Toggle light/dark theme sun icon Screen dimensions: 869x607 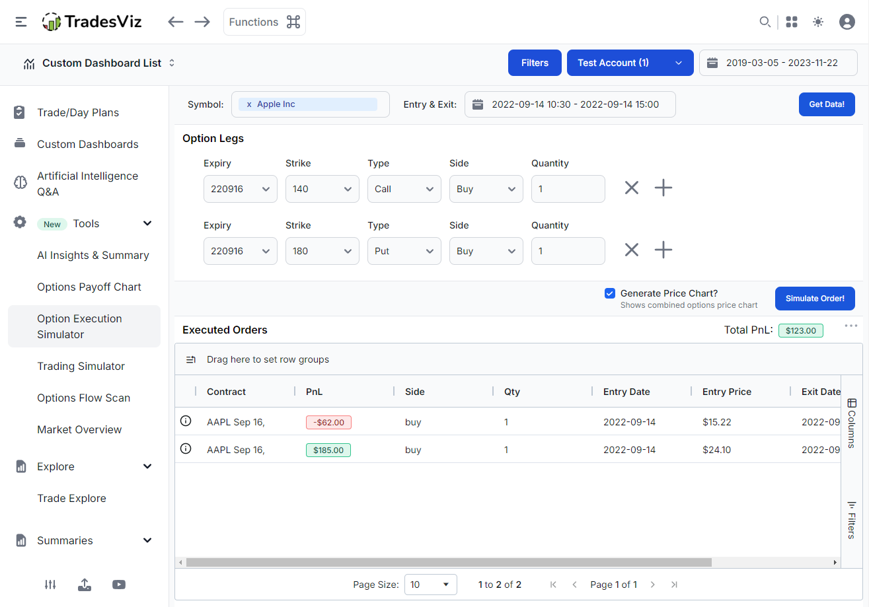818,22
